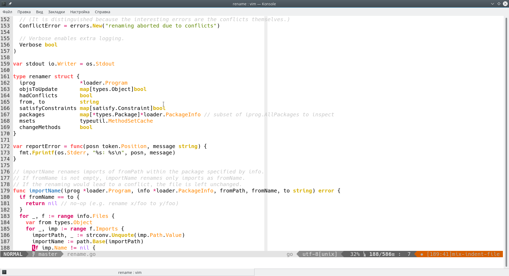509x276 pixels.
Task: Select the go filetype indicator in statusline
Action: pos(289,254)
